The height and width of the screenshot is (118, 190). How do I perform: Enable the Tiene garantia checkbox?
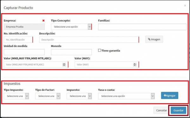pyautogui.click(x=99, y=50)
